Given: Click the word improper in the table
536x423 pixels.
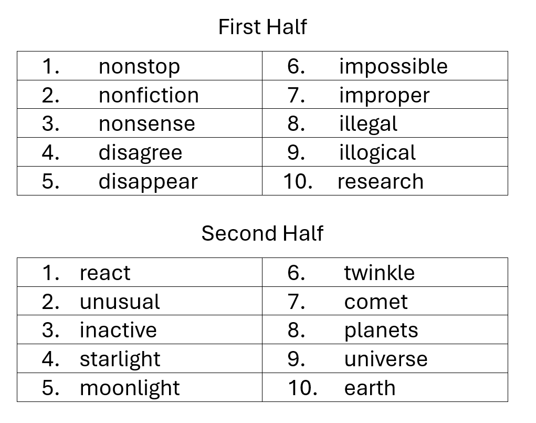Looking at the screenshot, I should pos(385,95).
